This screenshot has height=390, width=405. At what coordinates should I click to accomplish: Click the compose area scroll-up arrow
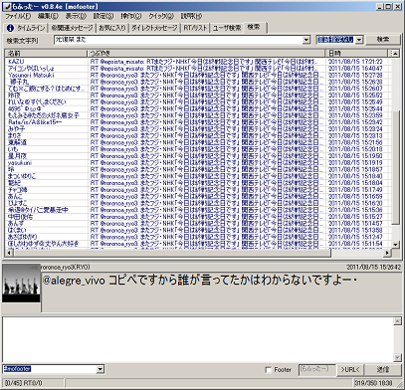[x=397, y=321]
